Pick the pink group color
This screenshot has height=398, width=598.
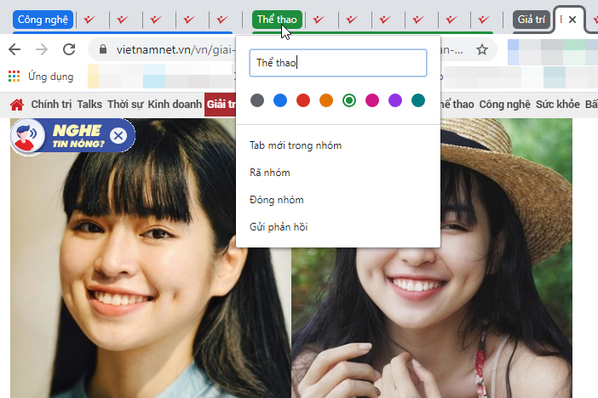372,100
